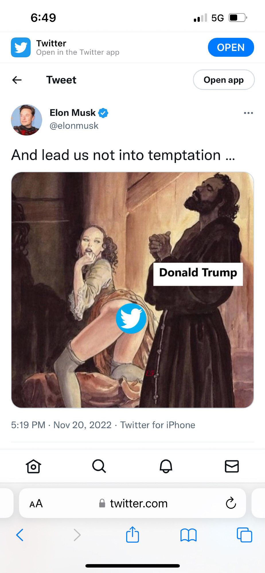265x573 pixels.
Task: Open search with the magnifier icon
Action: [99, 466]
